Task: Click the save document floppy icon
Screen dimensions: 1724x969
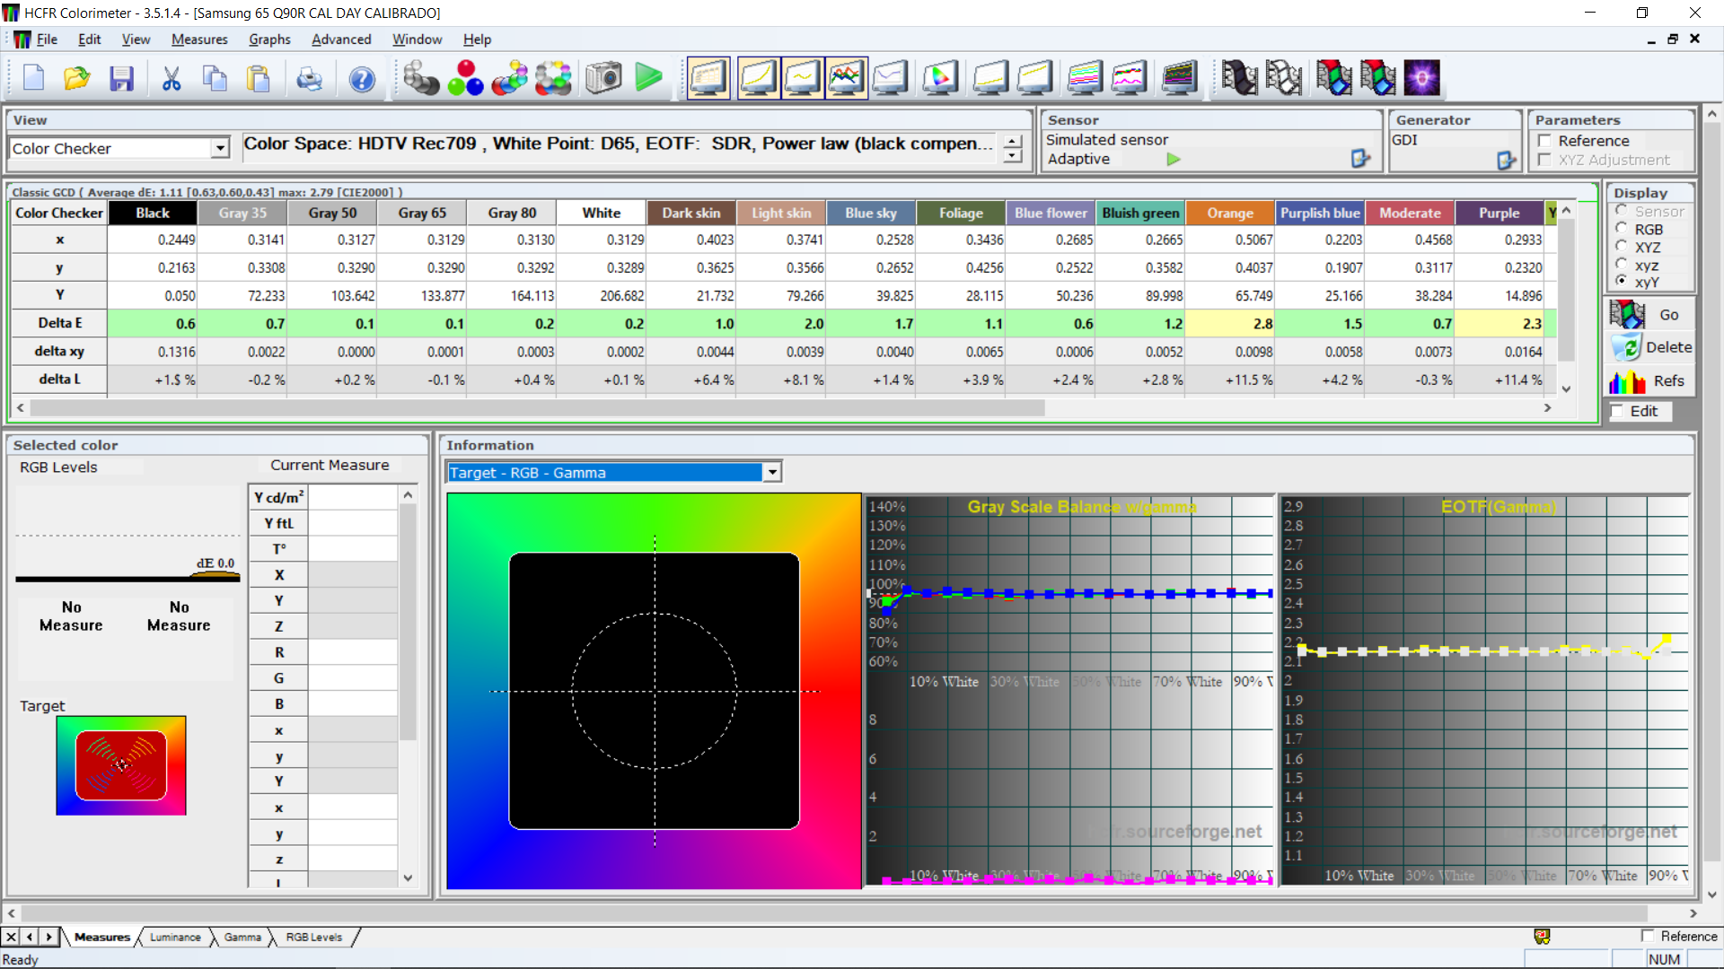Action: (x=121, y=79)
